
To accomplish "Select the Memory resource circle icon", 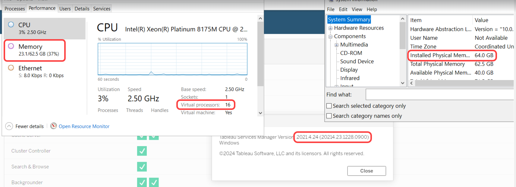I will [11, 46].
